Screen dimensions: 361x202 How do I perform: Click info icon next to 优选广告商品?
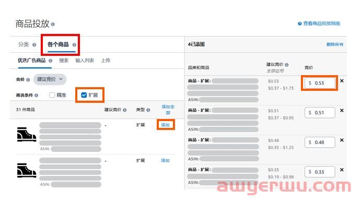[x=50, y=61]
